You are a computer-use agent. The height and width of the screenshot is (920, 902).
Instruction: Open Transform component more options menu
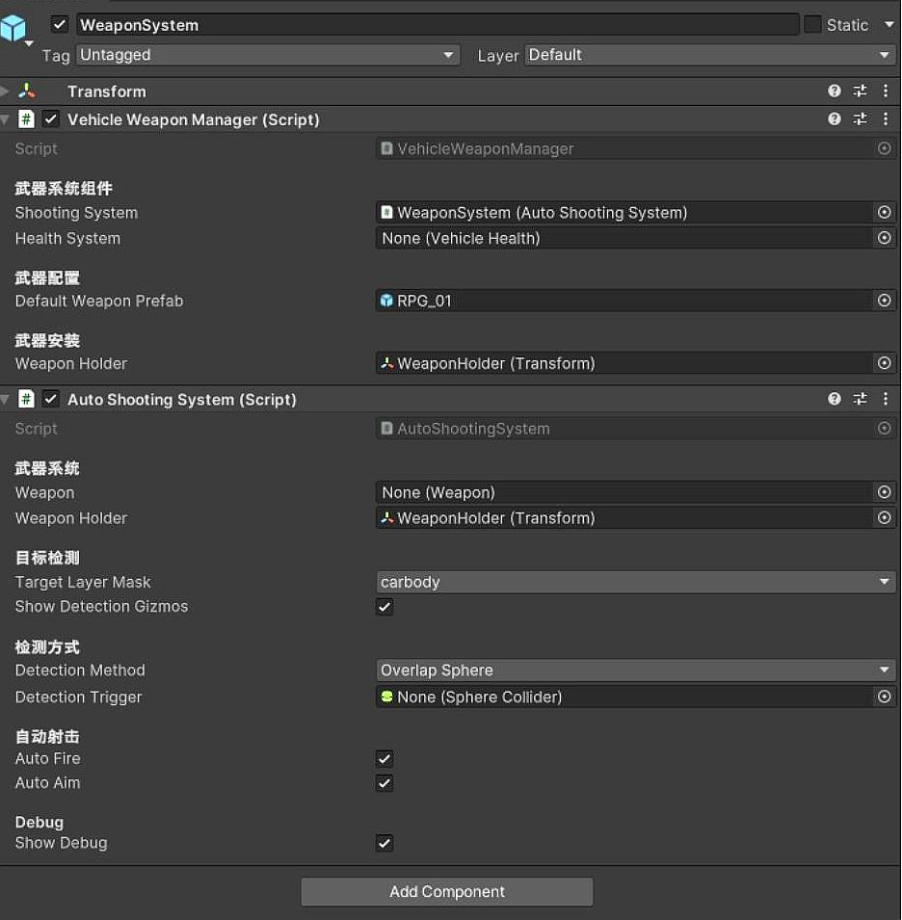tap(886, 92)
